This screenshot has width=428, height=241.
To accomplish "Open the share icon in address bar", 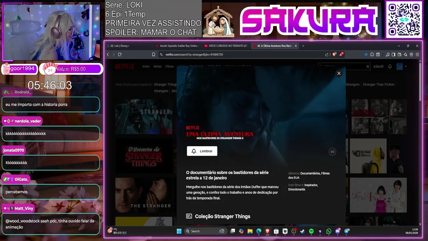I will coord(327,55).
